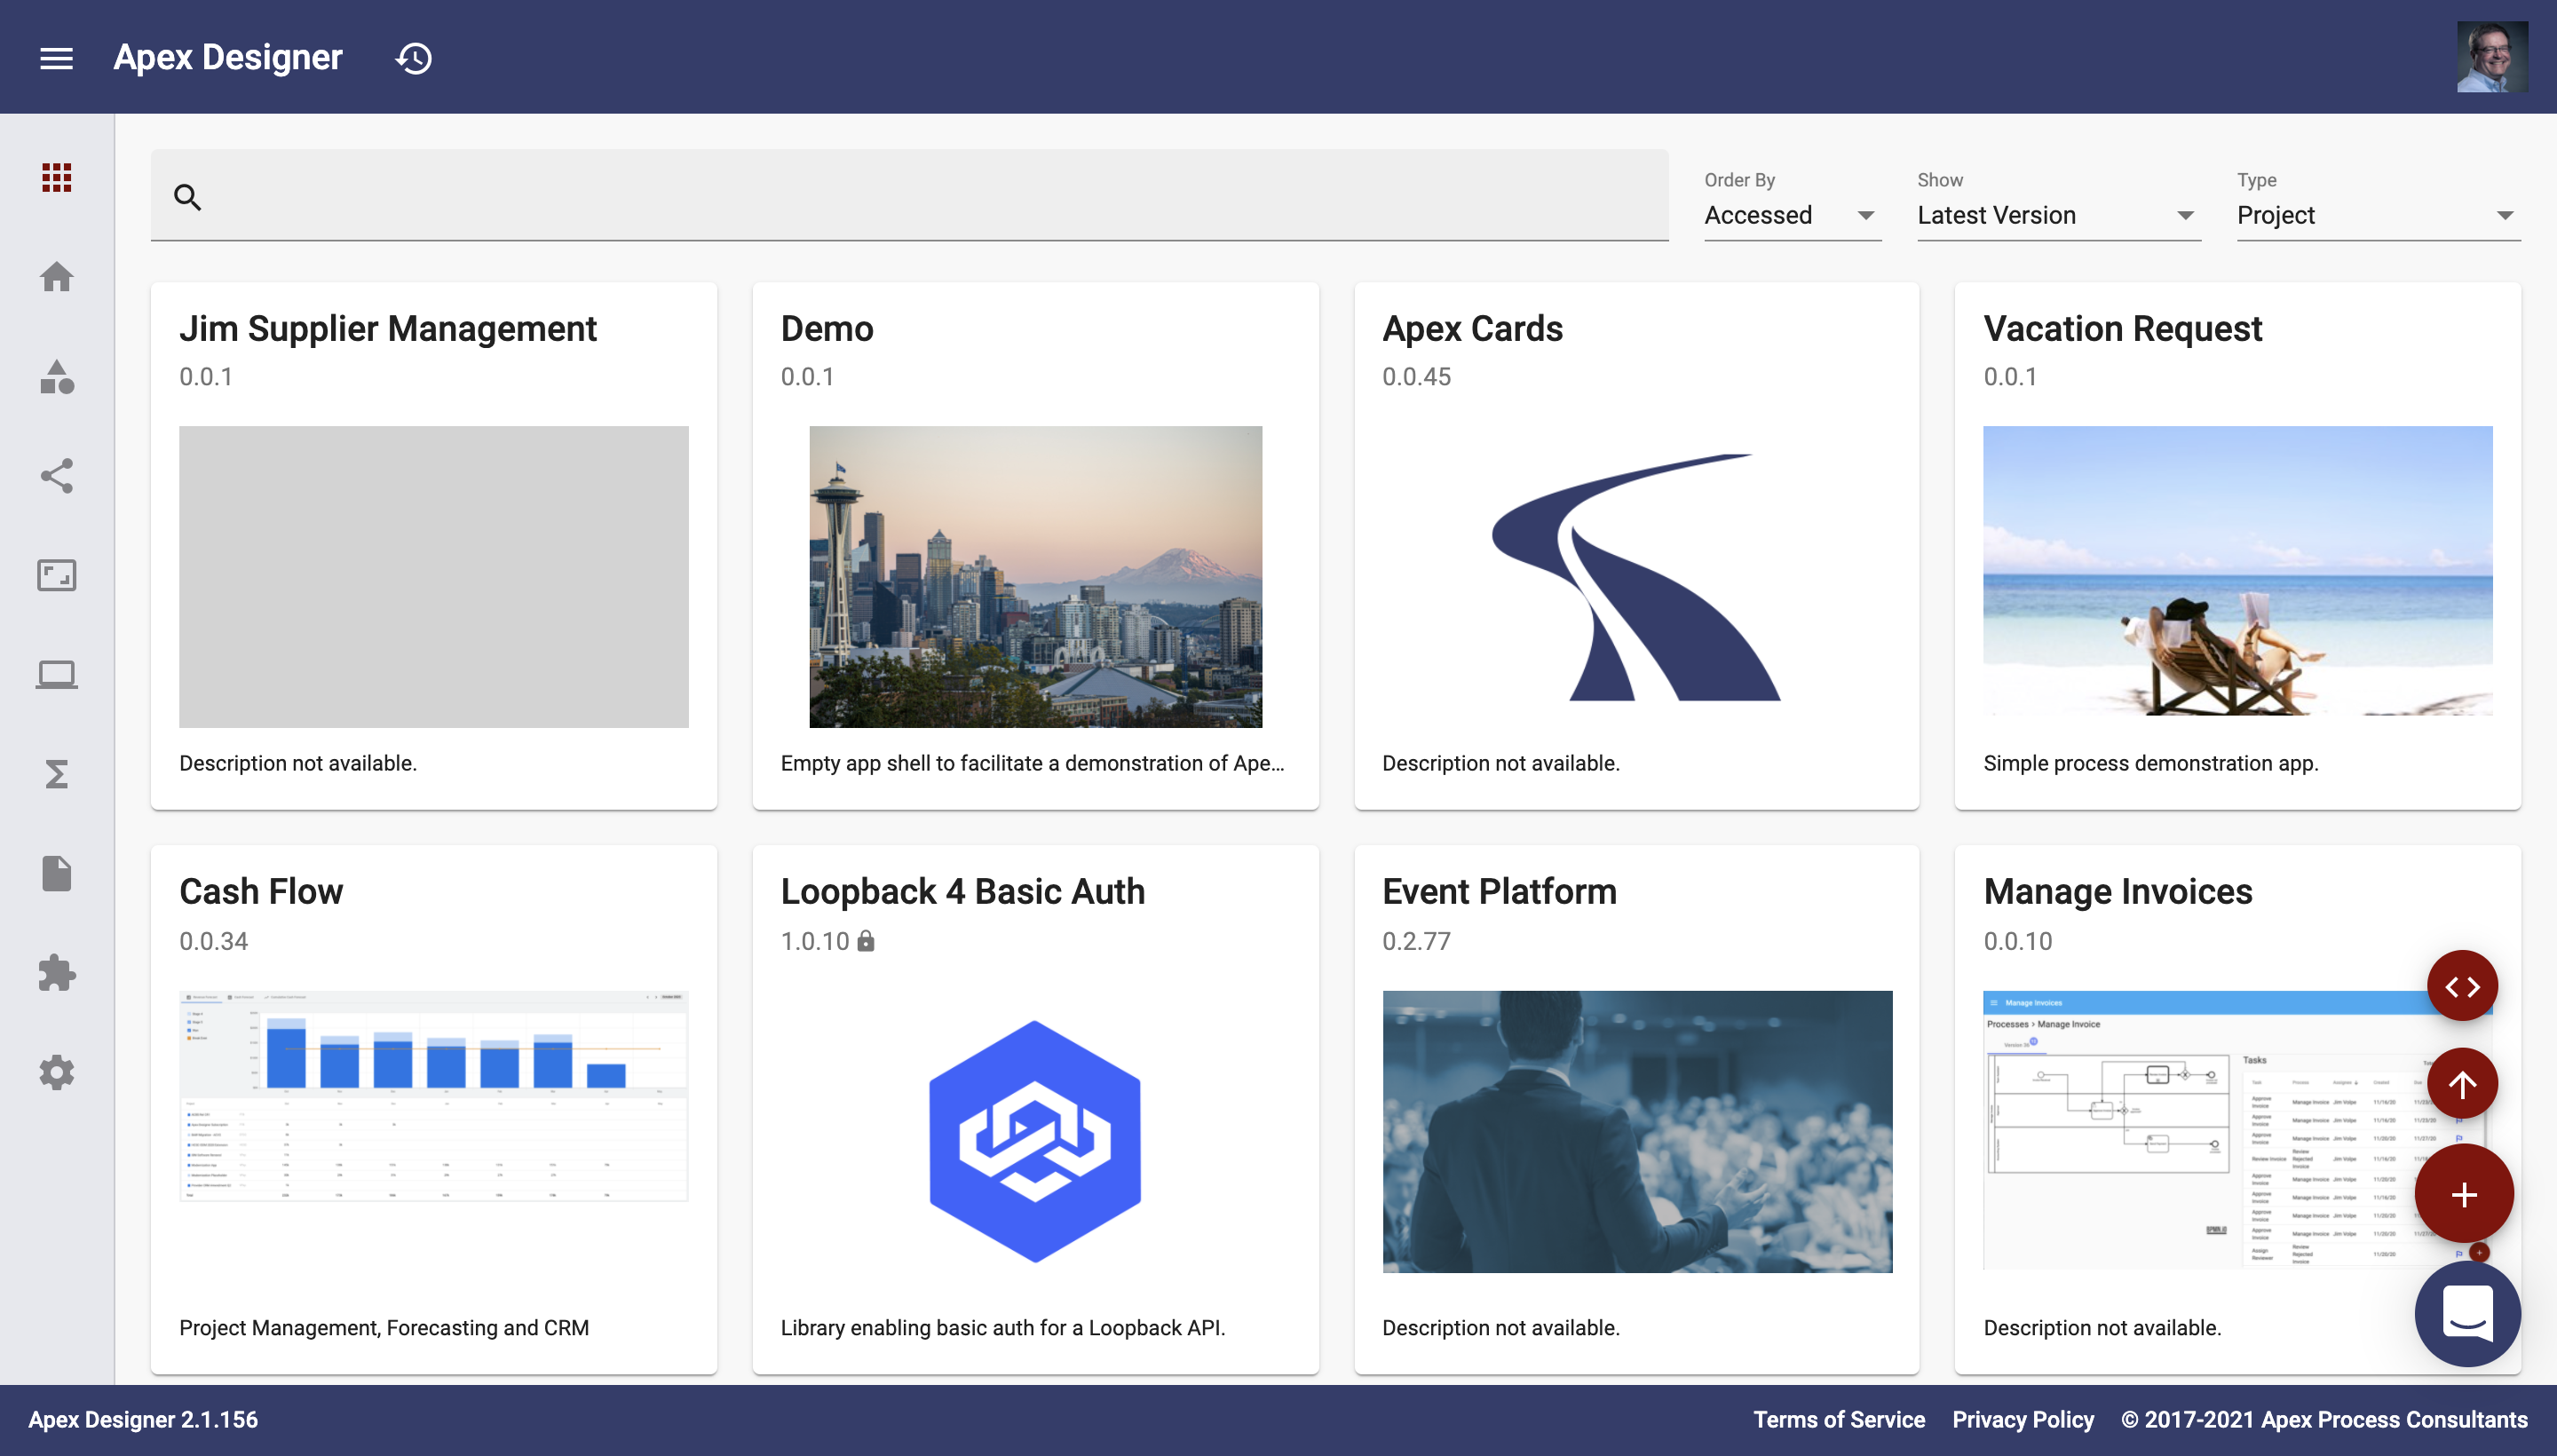Focus the project search field

pos(909,196)
